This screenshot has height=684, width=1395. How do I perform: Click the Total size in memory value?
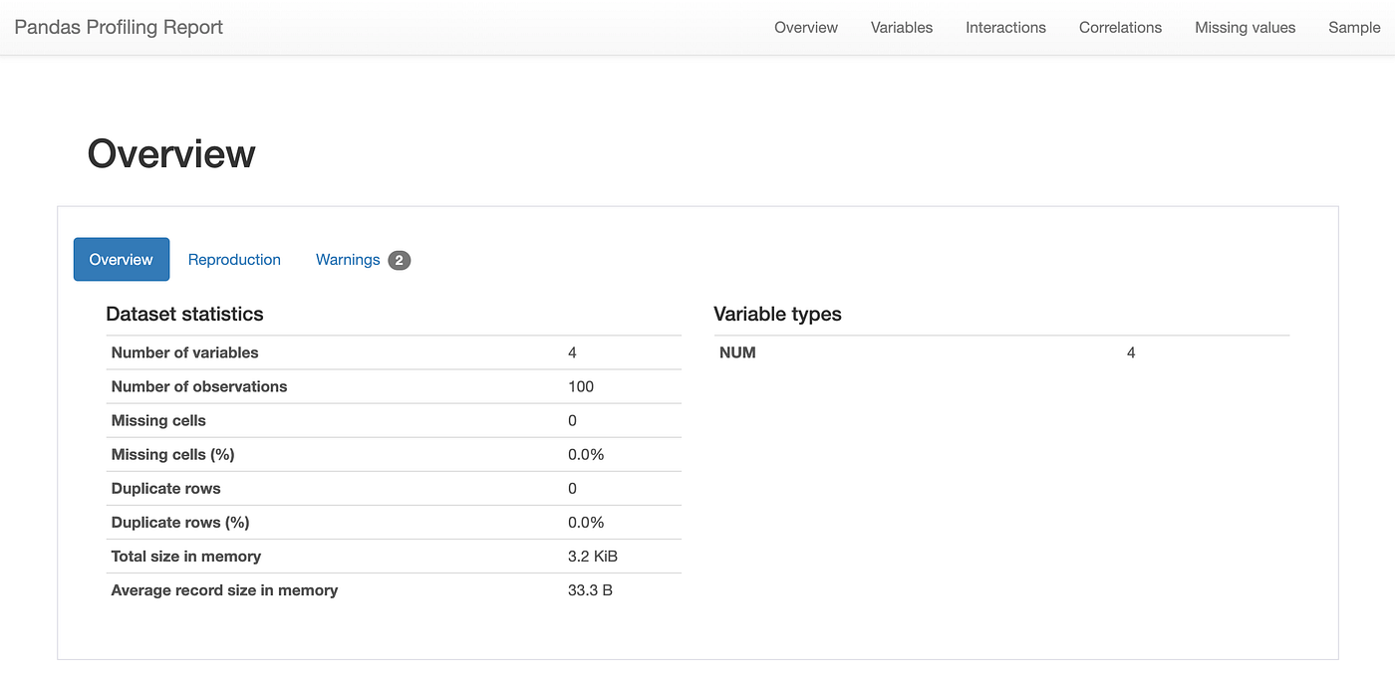coord(592,556)
